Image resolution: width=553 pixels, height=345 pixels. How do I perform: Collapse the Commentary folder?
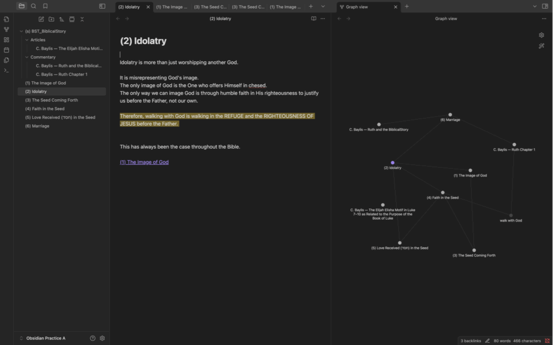[x=27, y=57]
